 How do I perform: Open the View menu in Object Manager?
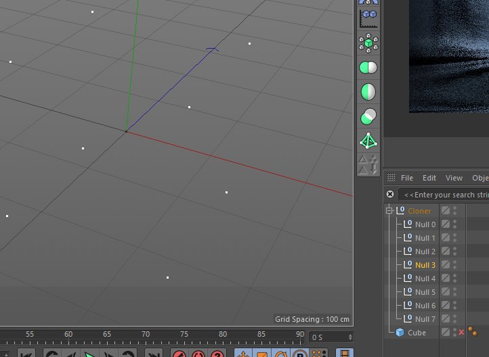tap(454, 178)
